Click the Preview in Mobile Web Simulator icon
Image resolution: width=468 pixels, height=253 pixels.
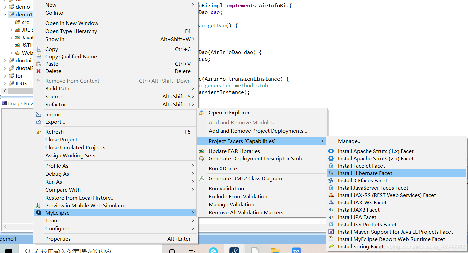38,205
